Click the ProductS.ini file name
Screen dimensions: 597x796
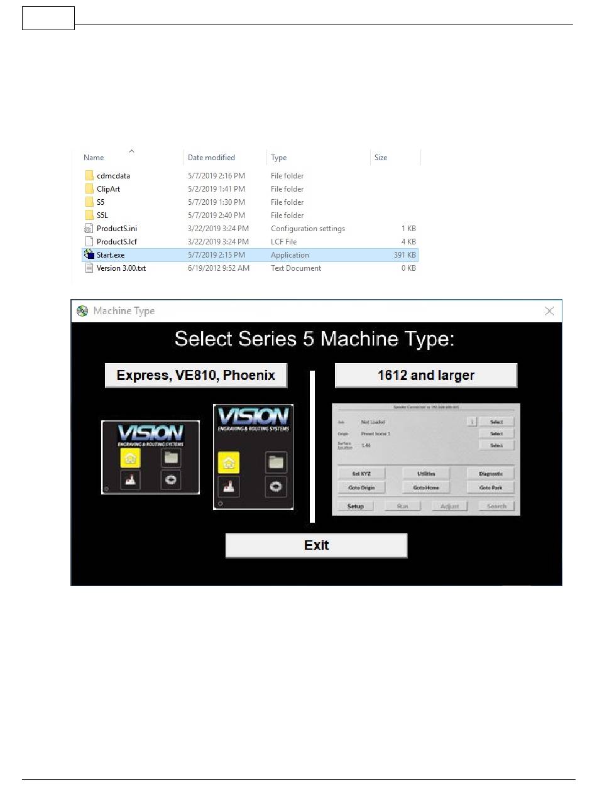[x=117, y=229]
